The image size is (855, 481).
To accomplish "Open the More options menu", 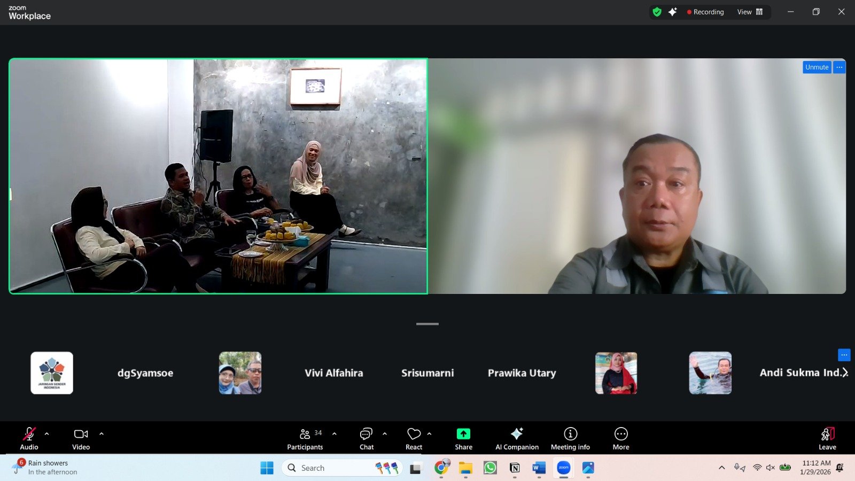I will 621,439.
